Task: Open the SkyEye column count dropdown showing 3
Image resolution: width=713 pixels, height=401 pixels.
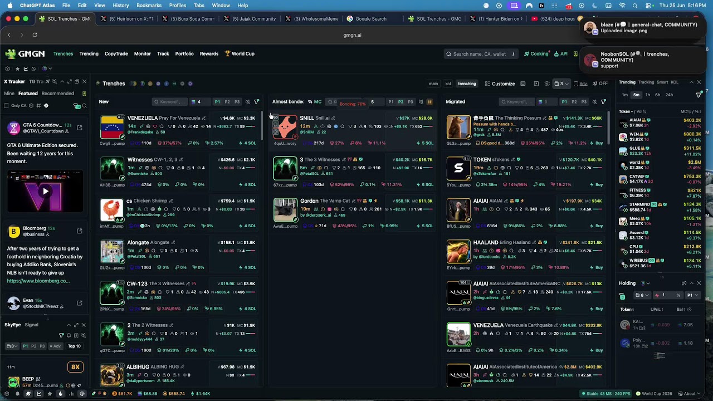Action: [x=12, y=346]
